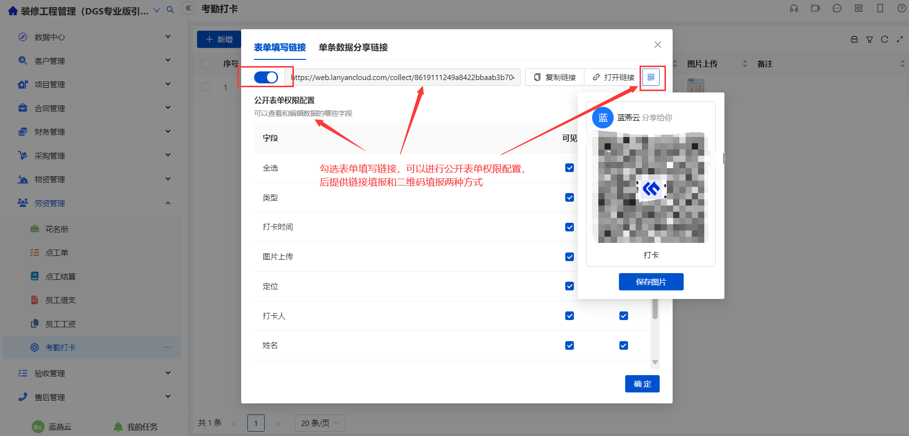The width and height of the screenshot is (909, 436).
Task: Click the QR code icon button
Action: [651, 77]
